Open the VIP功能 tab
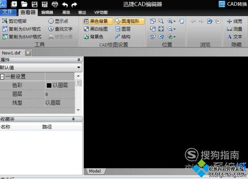The image size is (248, 179). point(101,12)
